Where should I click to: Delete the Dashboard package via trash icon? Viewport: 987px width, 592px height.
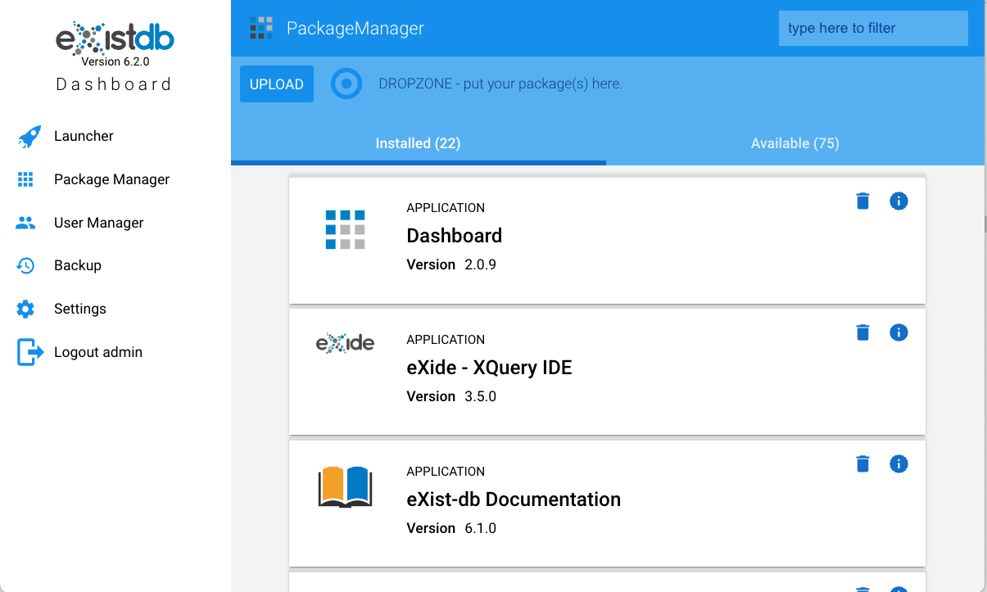[862, 201]
